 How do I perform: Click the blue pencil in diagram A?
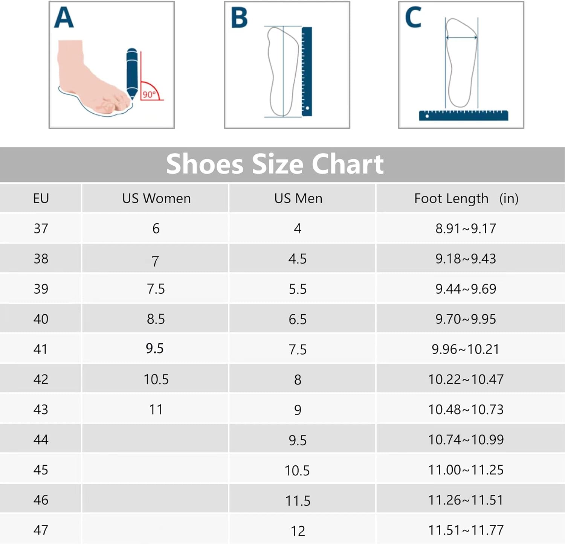(x=132, y=72)
